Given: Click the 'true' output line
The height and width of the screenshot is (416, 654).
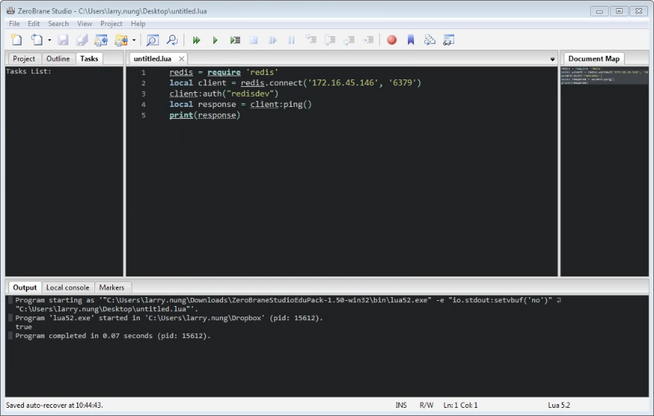Looking at the screenshot, I should (x=24, y=327).
